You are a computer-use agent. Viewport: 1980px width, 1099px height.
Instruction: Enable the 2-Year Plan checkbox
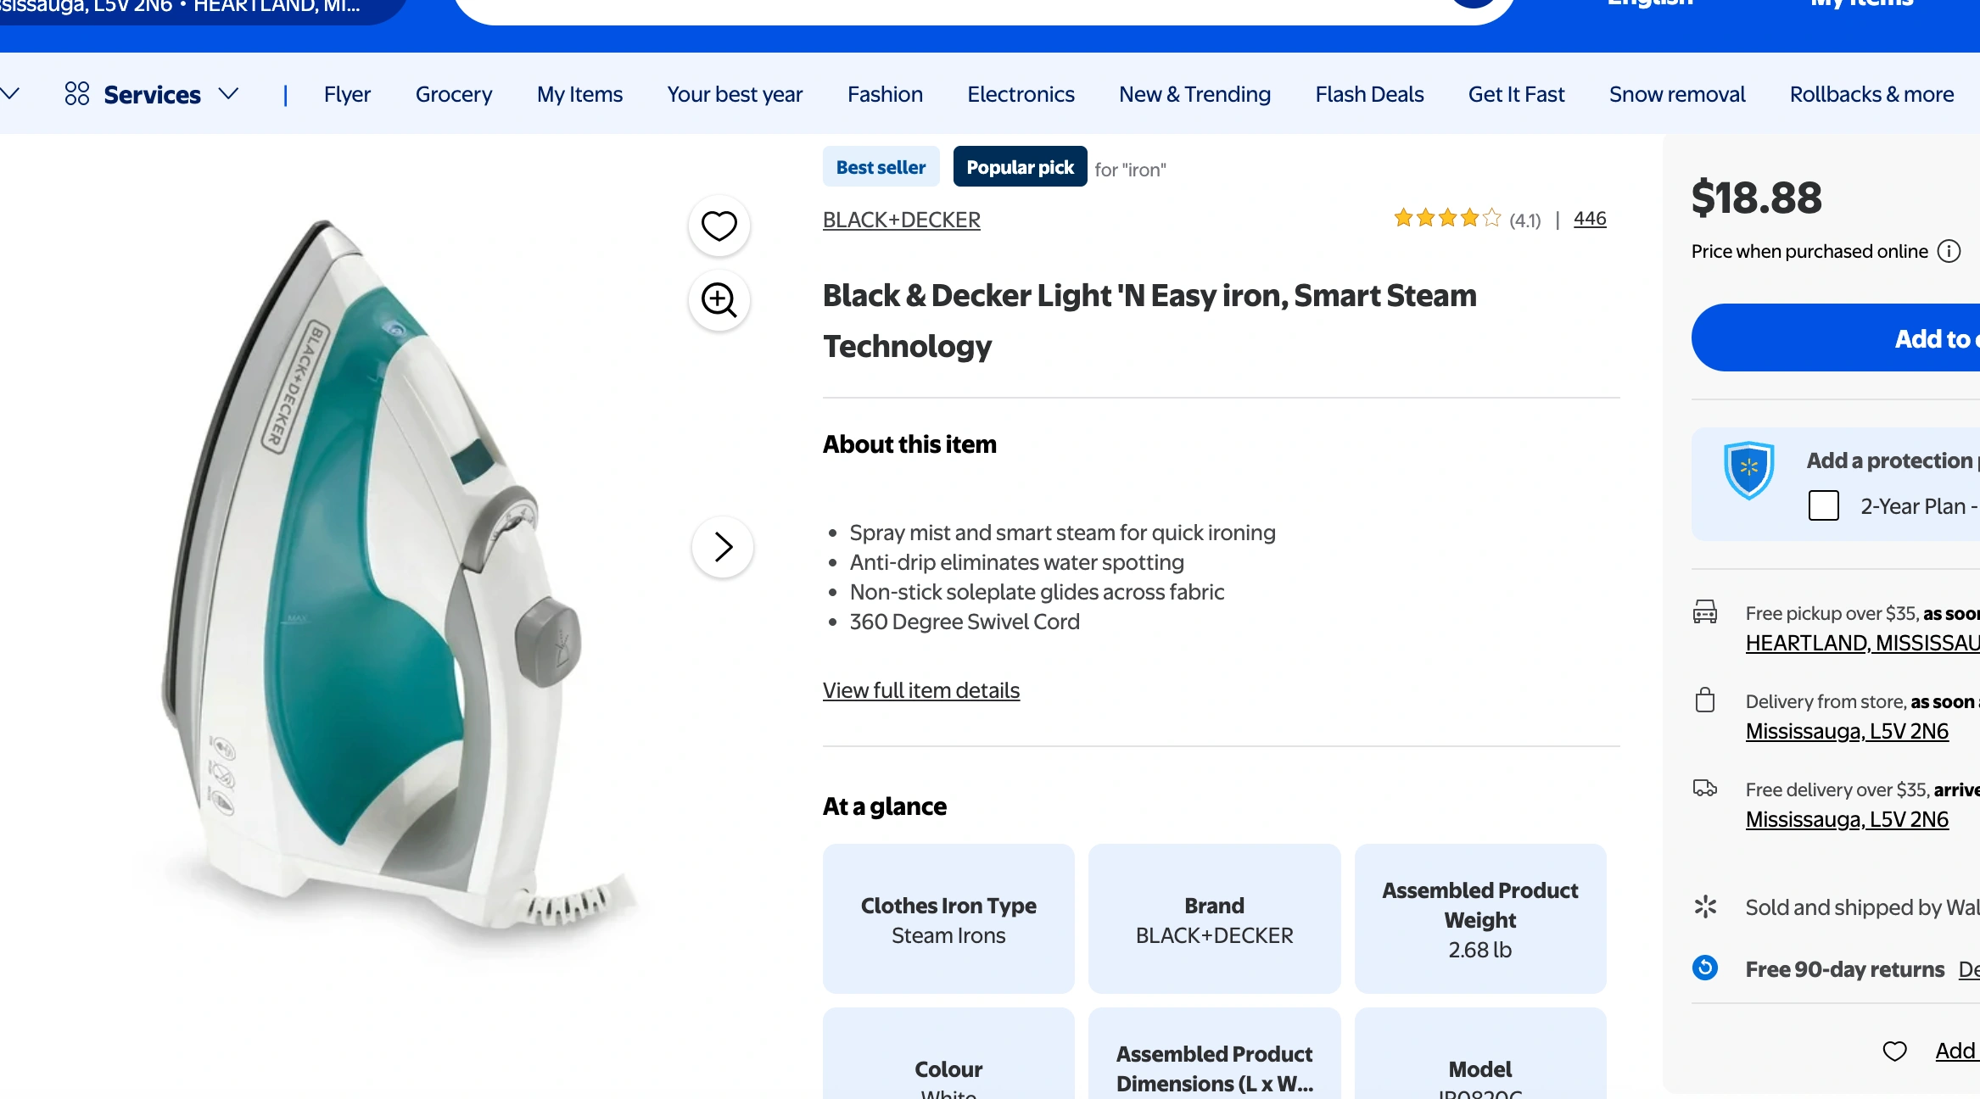1823,505
